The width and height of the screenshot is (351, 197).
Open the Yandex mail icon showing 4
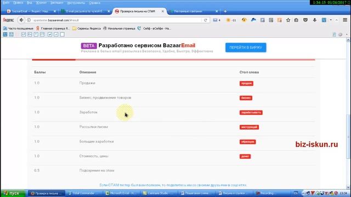coord(217,20)
